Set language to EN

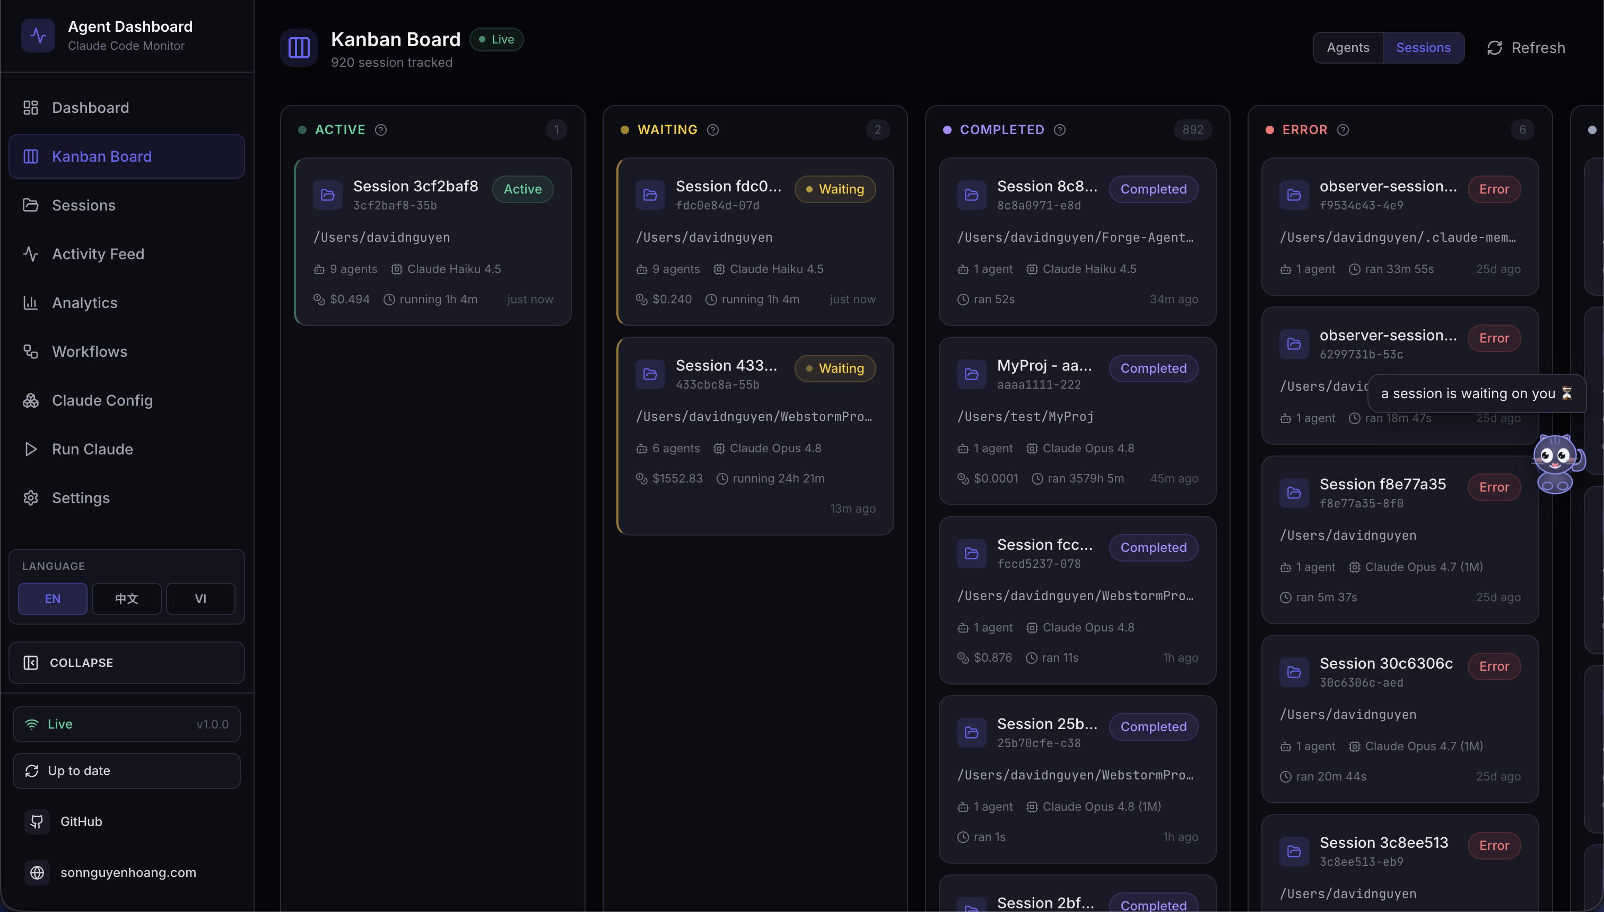click(x=53, y=599)
